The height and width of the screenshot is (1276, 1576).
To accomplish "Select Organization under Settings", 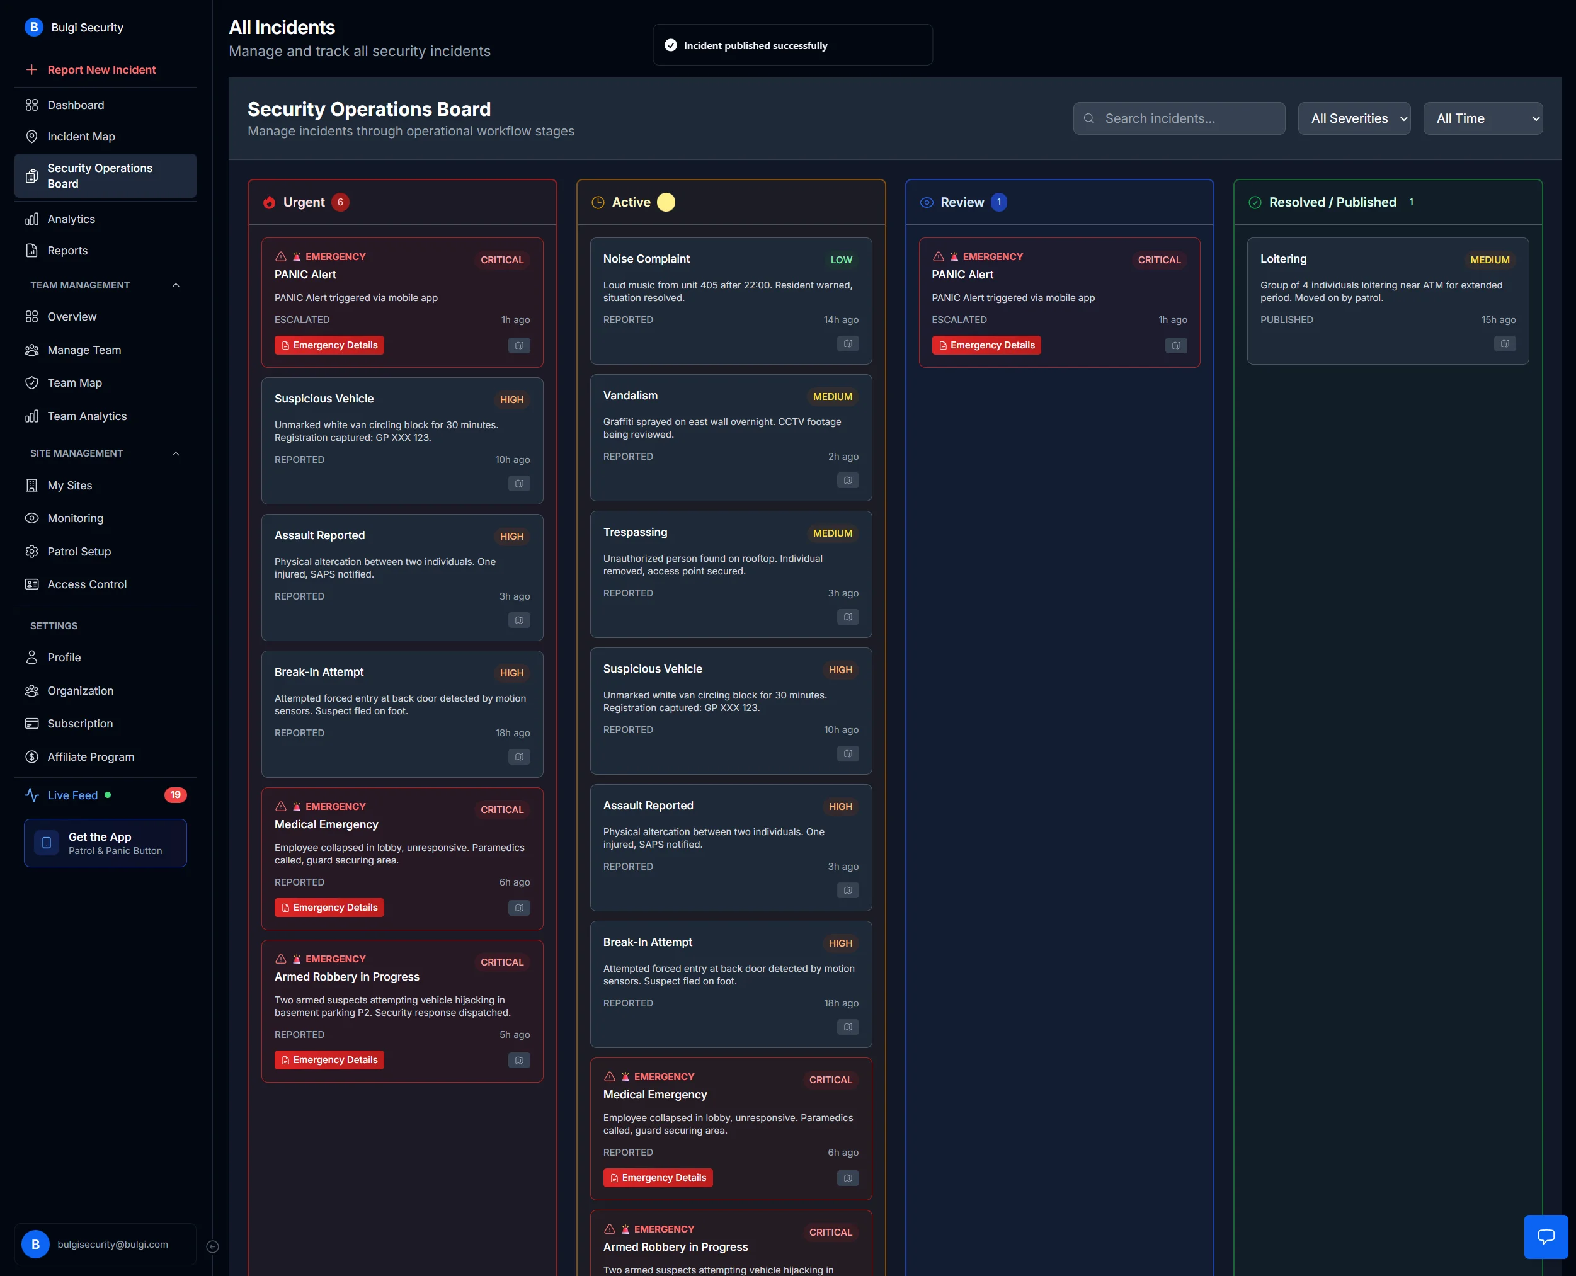I will click(79, 690).
